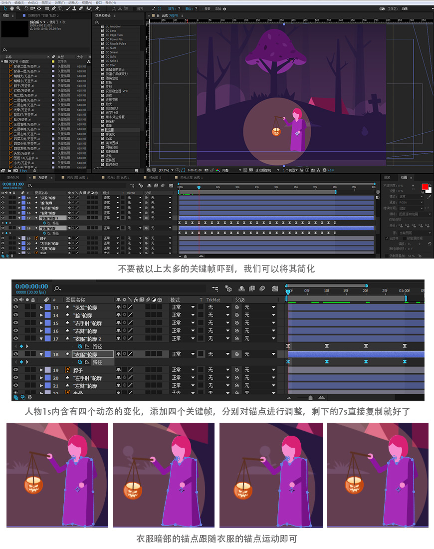This screenshot has height=549, width=434.
Task: Select the Pen tool in the toolbar
Action: (53, 8)
